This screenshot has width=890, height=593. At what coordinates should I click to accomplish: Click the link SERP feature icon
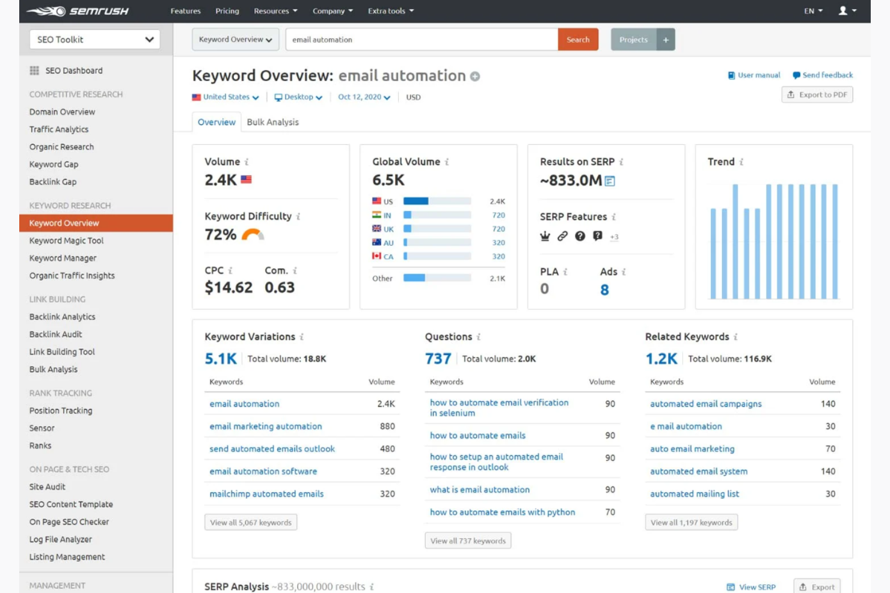point(562,236)
